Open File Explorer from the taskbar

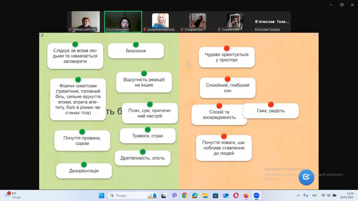click(x=205, y=195)
